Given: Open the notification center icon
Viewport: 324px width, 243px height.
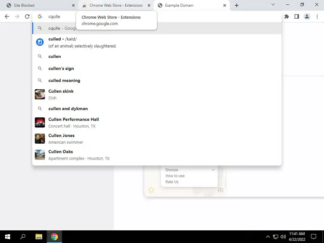Looking at the screenshot, I should [x=314, y=237].
